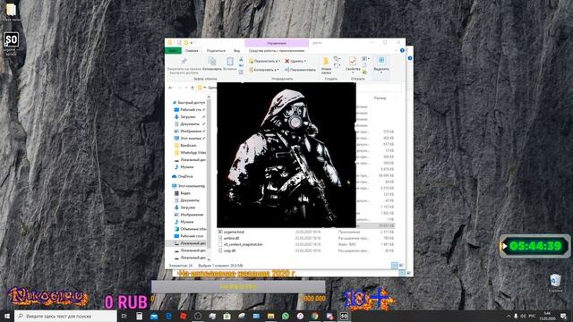573x322 pixels.
Task: Click the Переименовать button
Action: 300,70
